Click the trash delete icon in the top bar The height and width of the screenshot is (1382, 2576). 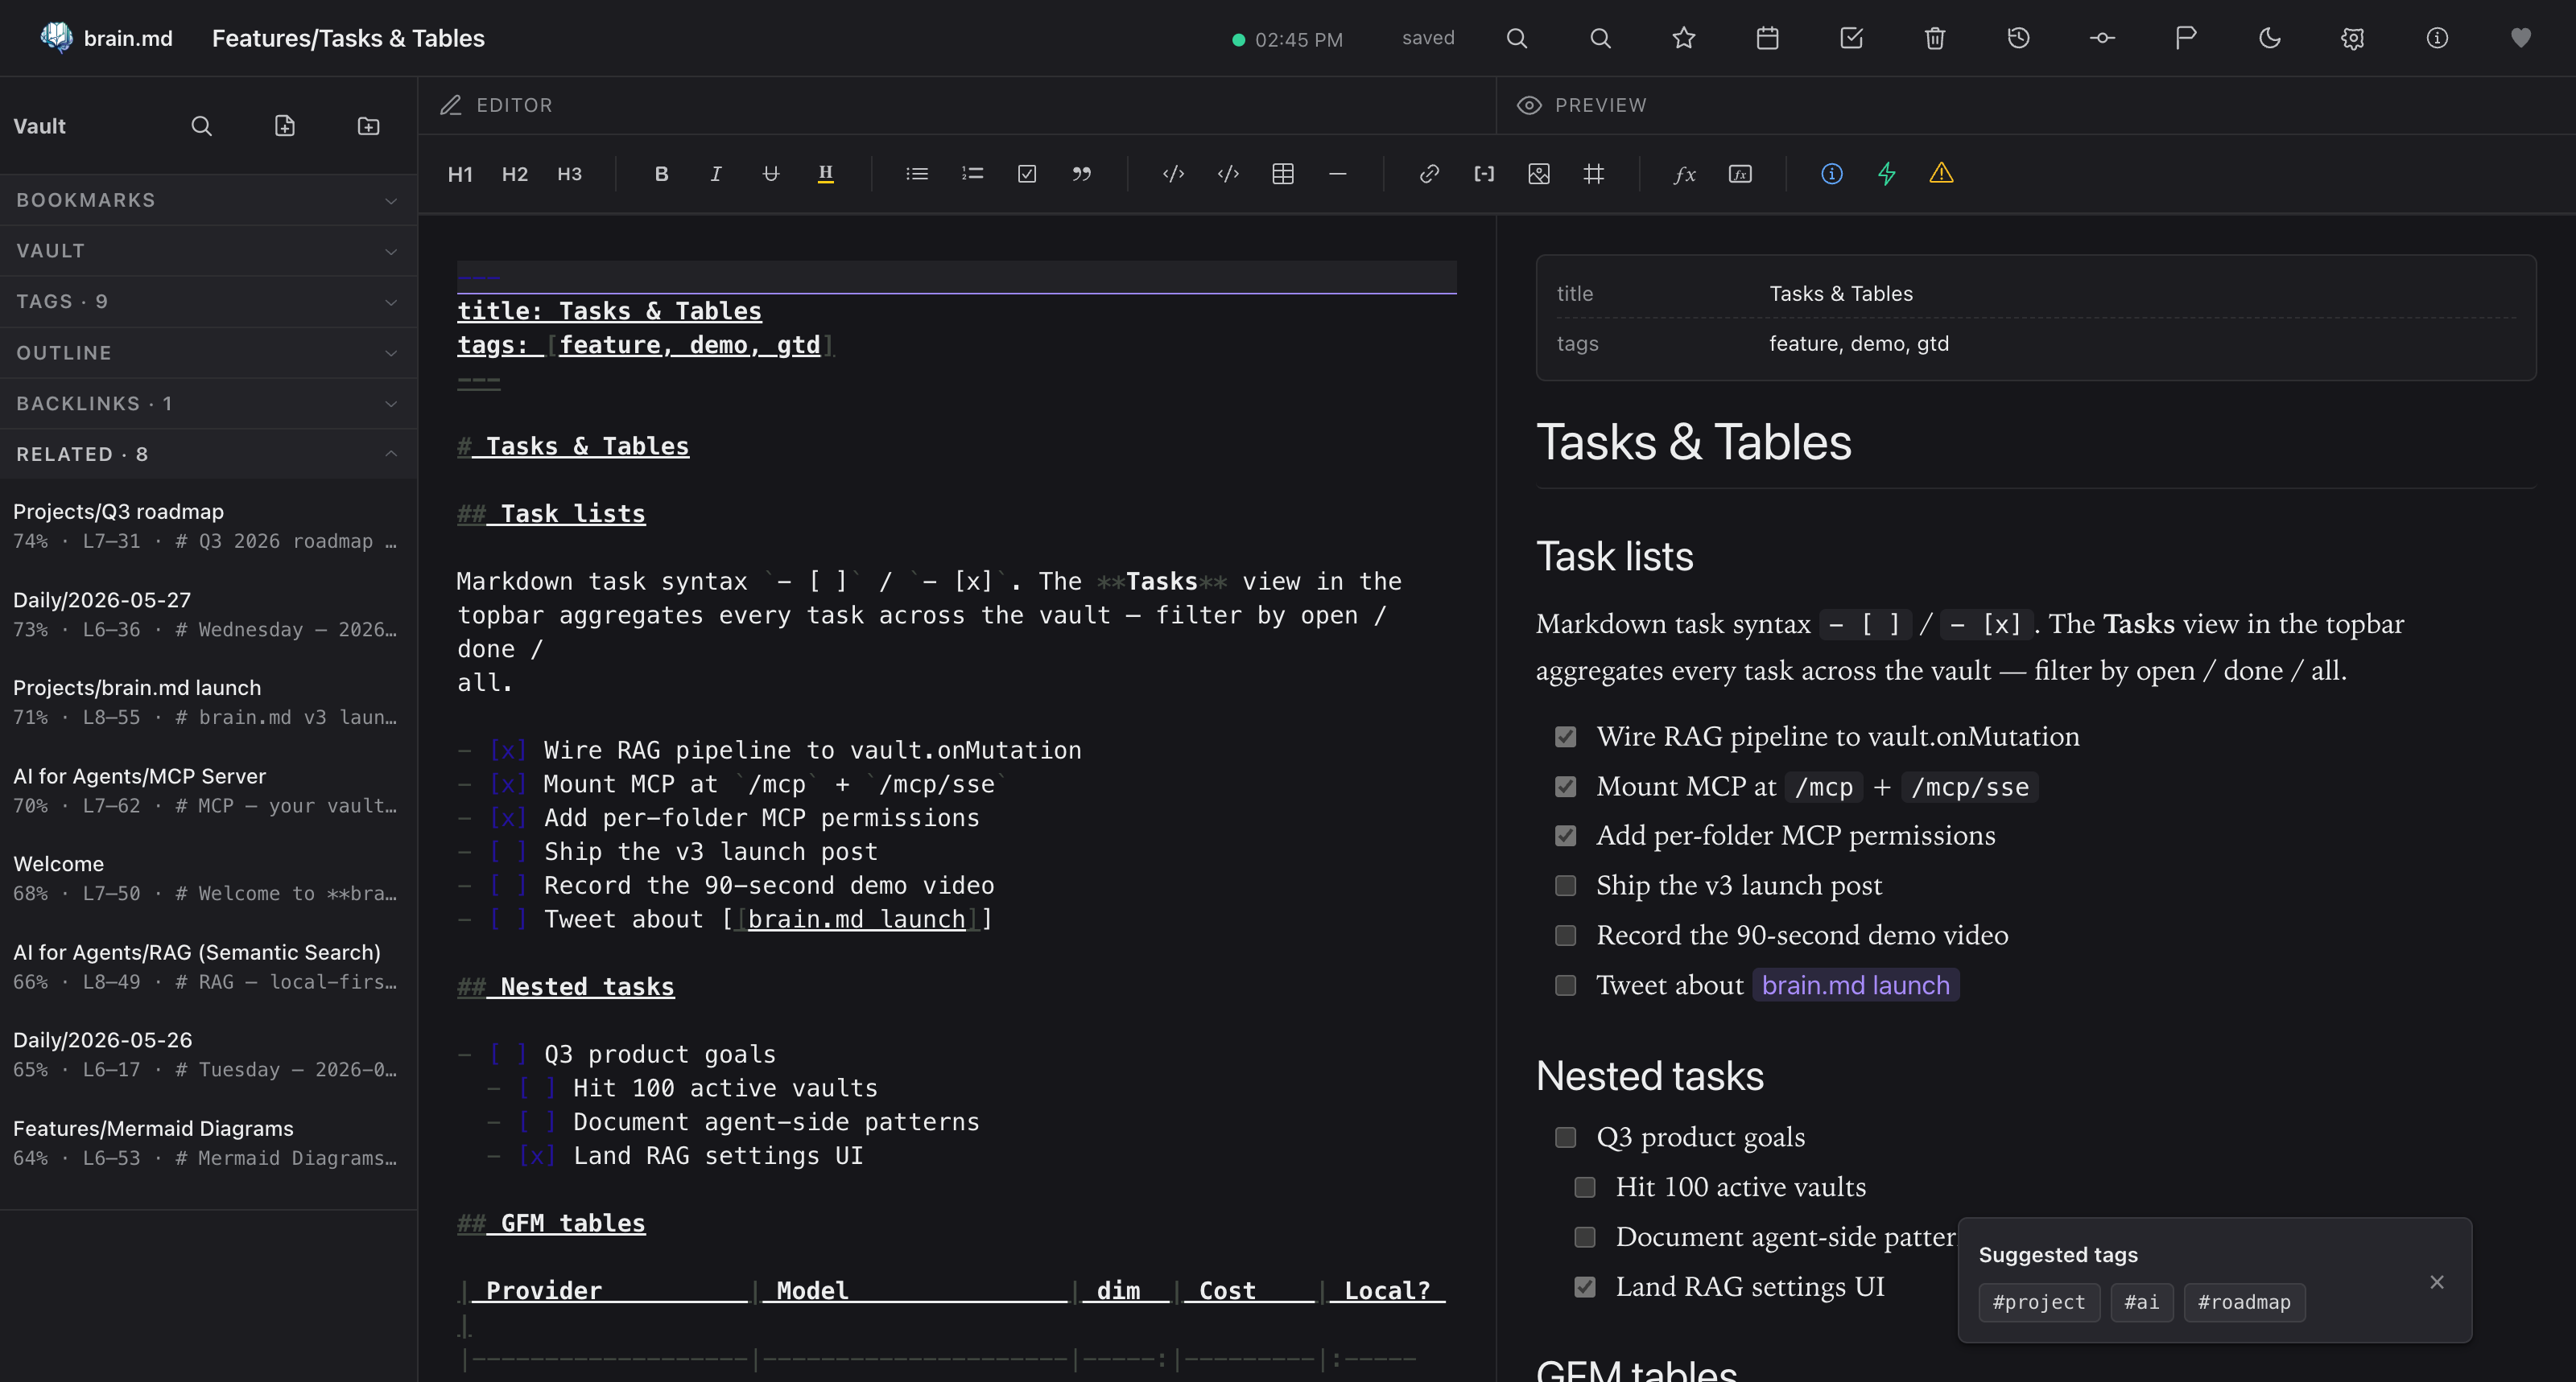tap(1935, 38)
